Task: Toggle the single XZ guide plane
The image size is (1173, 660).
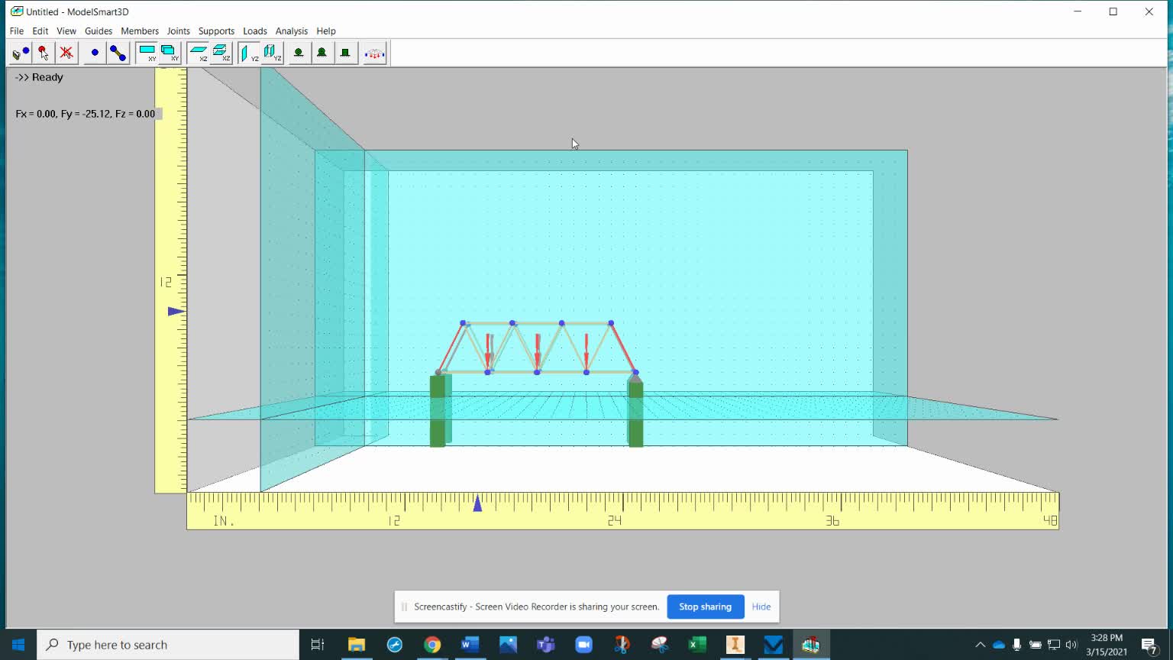Action: click(x=199, y=53)
